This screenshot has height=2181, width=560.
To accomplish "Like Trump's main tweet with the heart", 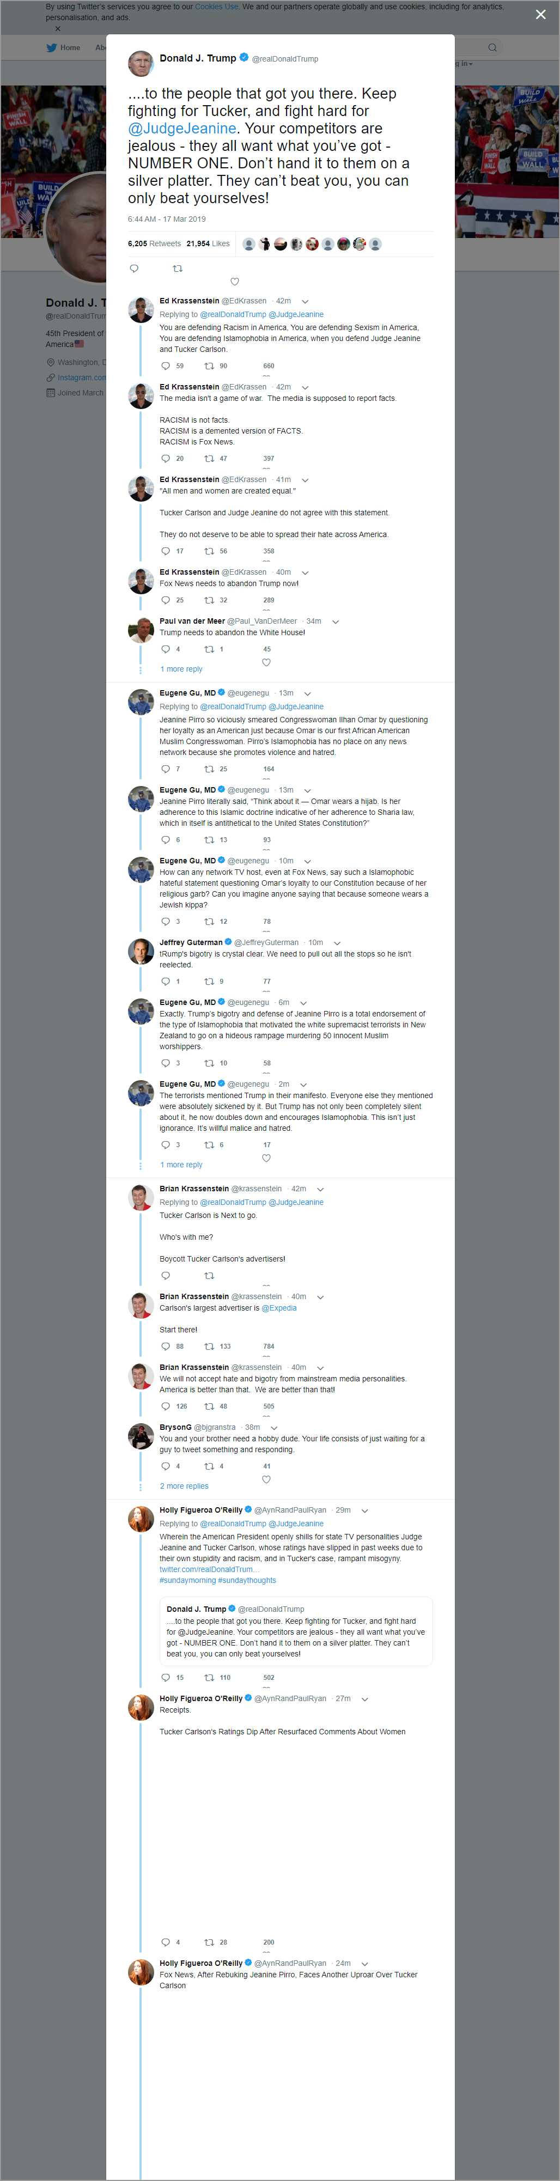I will tap(235, 281).
